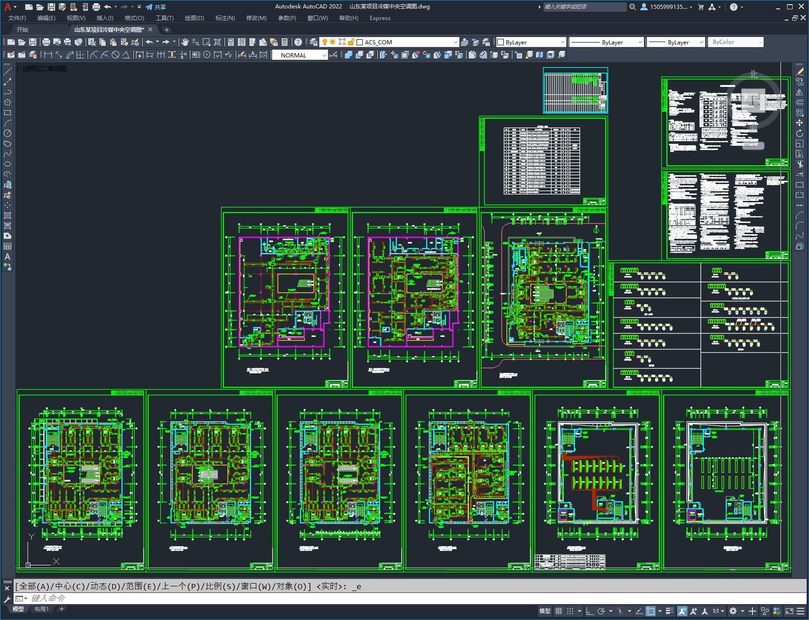Image resolution: width=809 pixels, height=620 pixels.
Task: Click the Linear dimension tool
Action: (x=48, y=55)
